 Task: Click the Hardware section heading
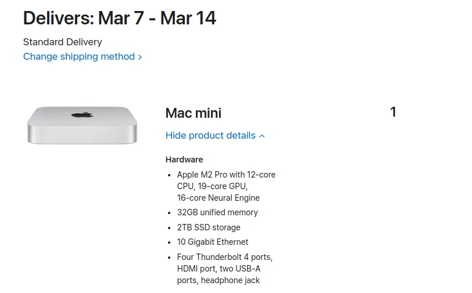184,160
